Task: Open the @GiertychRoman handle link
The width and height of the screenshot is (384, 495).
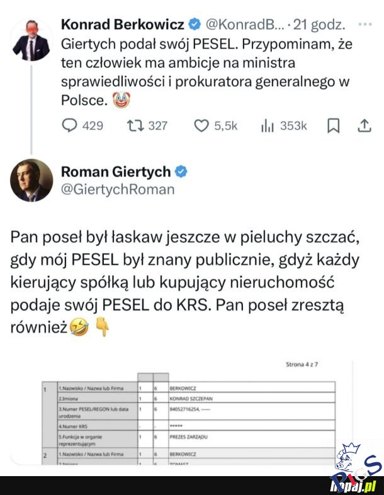Action: [117, 189]
